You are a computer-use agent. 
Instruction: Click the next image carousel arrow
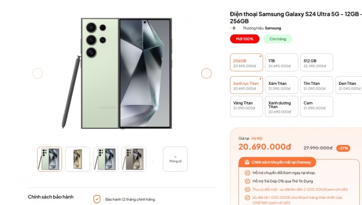[x=206, y=74]
